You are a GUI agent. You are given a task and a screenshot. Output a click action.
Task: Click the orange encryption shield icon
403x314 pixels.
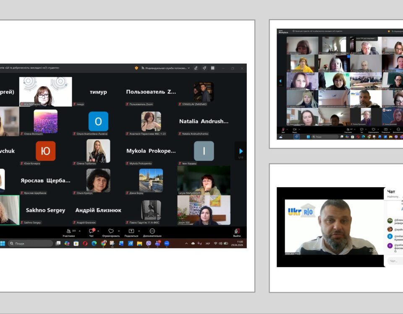coord(136,68)
